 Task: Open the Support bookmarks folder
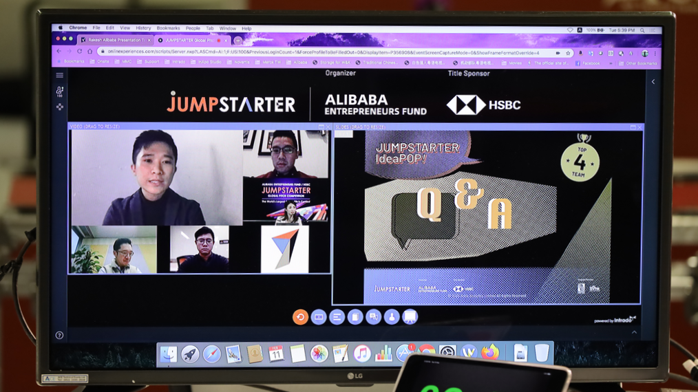148,62
